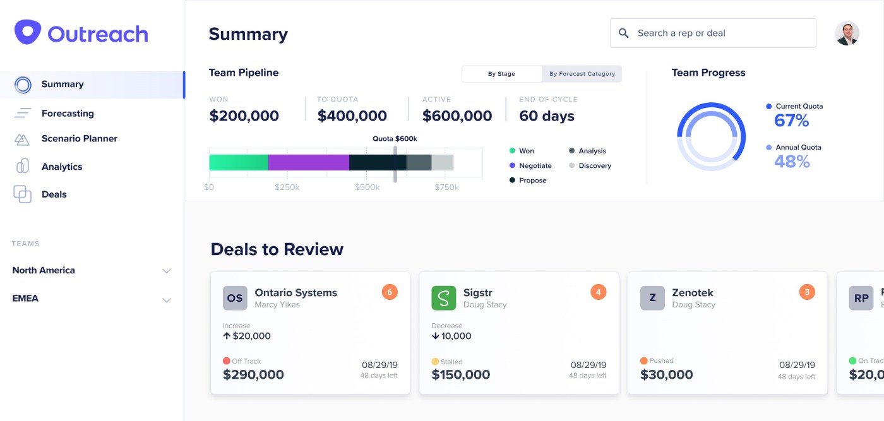This screenshot has width=884, height=421.
Task: Click the dark gray Analysis bar segment
Action: tap(419, 162)
